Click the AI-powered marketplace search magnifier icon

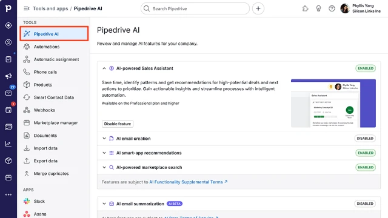(112, 167)
